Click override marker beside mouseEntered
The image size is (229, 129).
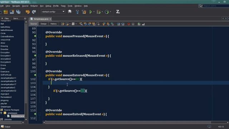(35, 75)
